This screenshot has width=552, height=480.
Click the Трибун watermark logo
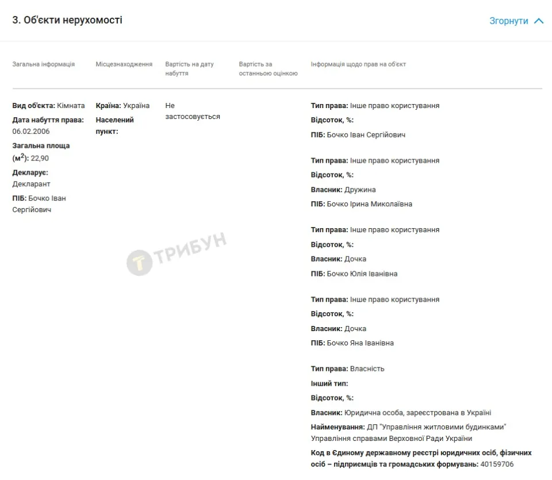tap(177, 254)
